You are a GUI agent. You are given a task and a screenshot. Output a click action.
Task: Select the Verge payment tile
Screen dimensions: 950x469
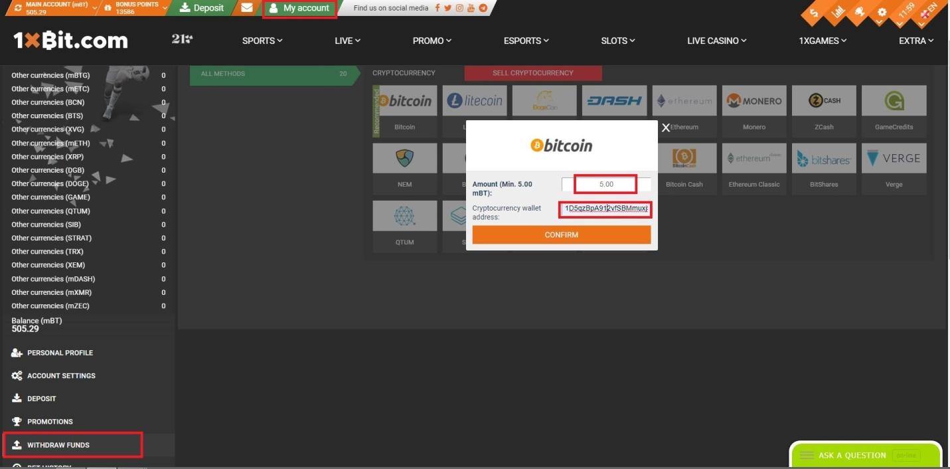(894, 168)
